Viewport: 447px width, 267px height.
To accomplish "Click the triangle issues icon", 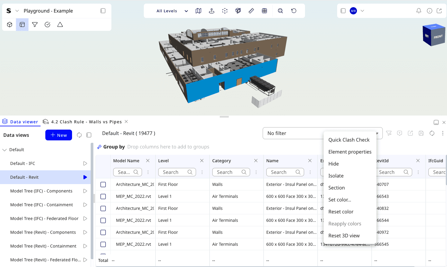I will (x=60, y=25).
